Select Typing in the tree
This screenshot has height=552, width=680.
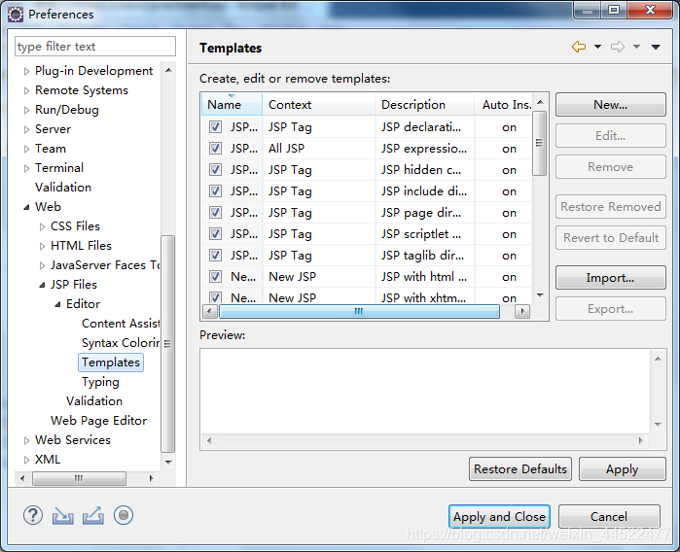(100, 382)
